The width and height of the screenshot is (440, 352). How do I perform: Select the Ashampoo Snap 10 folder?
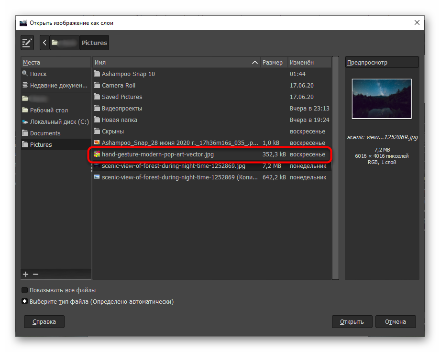point(212,74)
